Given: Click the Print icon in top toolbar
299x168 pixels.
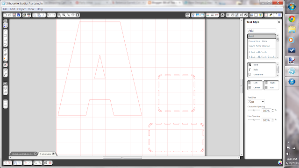Looking at the screenshot, I should (24, 15).
